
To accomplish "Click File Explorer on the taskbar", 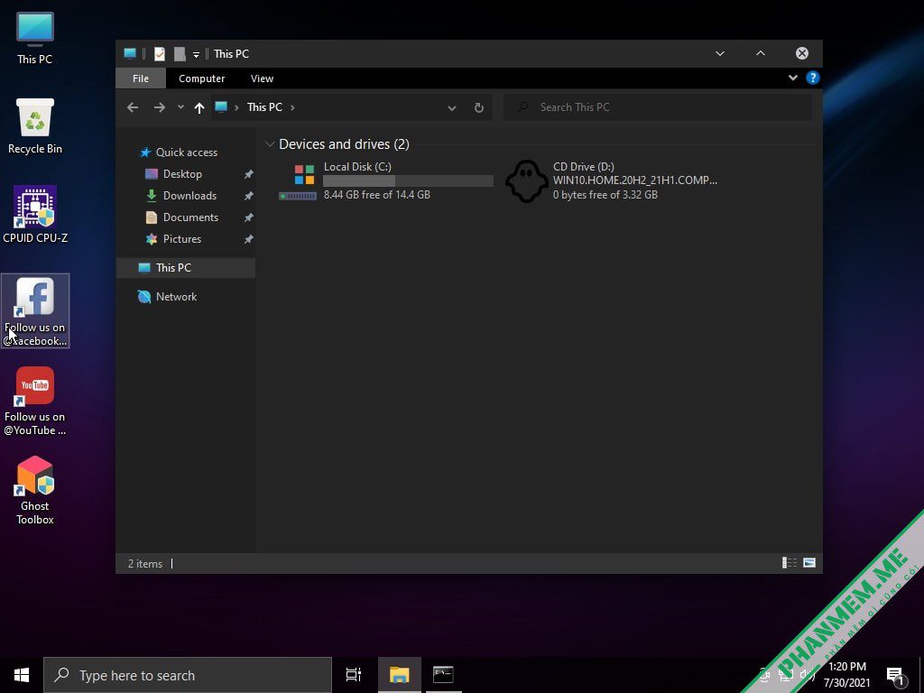I will pos(400,675).
